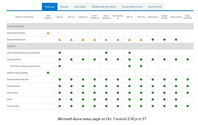The height and width of the screenshot is (125, 198).
Task: Click Windows Virtual Desktop Non-Regional check icon
Action: tap(48, 73)
